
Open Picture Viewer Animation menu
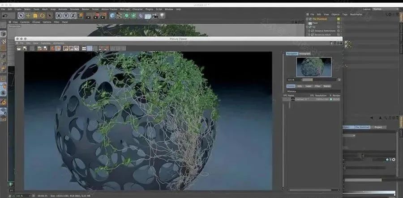coord(59,43)
